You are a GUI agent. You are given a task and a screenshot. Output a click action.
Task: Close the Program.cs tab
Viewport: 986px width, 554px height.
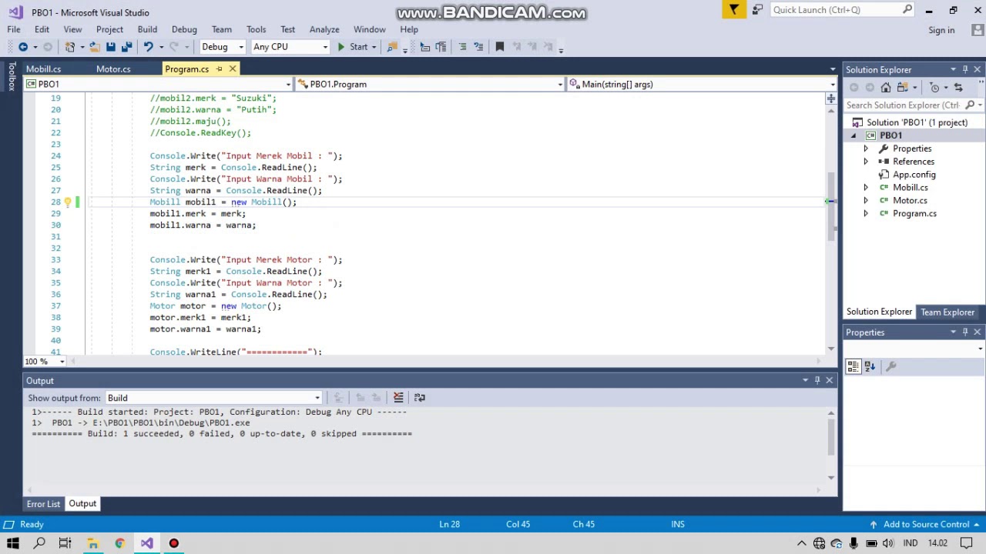tap(232, 69)
